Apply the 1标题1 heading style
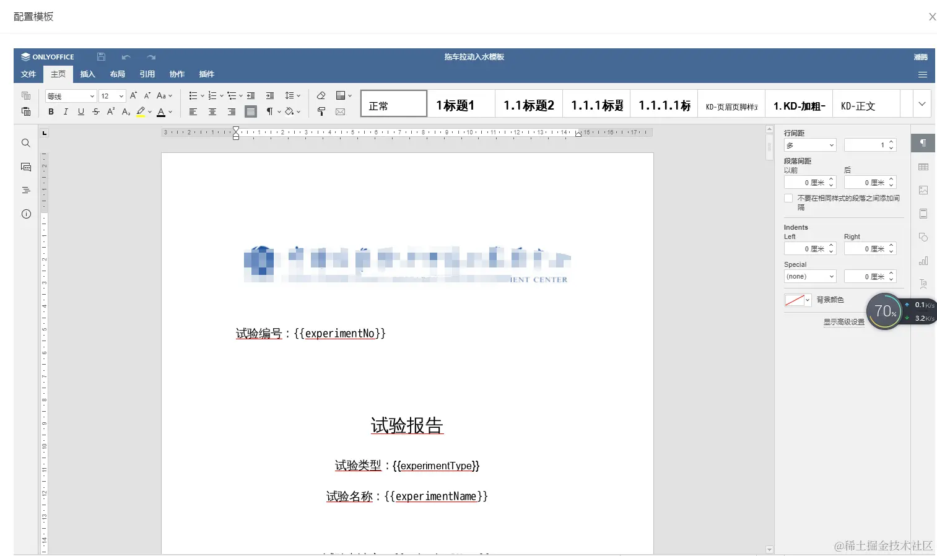Image resolution: width=937 pixels, height=556 pixels. pos(461,103)
